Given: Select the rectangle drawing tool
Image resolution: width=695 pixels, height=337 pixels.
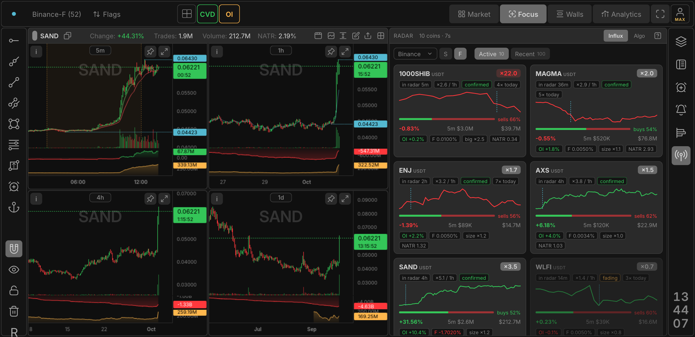Looking at the screenshot, I should coord(14,124).
